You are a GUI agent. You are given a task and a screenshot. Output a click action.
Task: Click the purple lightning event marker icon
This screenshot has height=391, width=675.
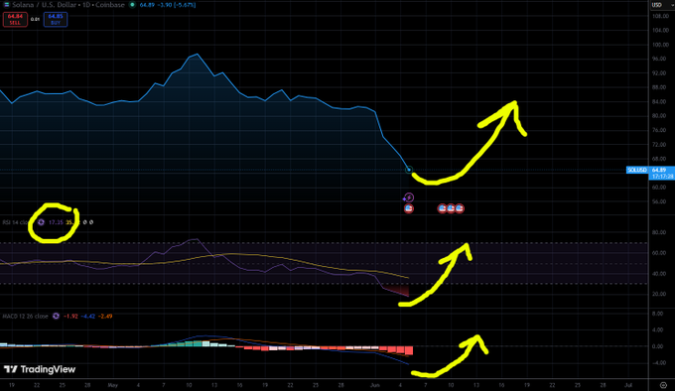pyautogui.click(x=408, y=197)
